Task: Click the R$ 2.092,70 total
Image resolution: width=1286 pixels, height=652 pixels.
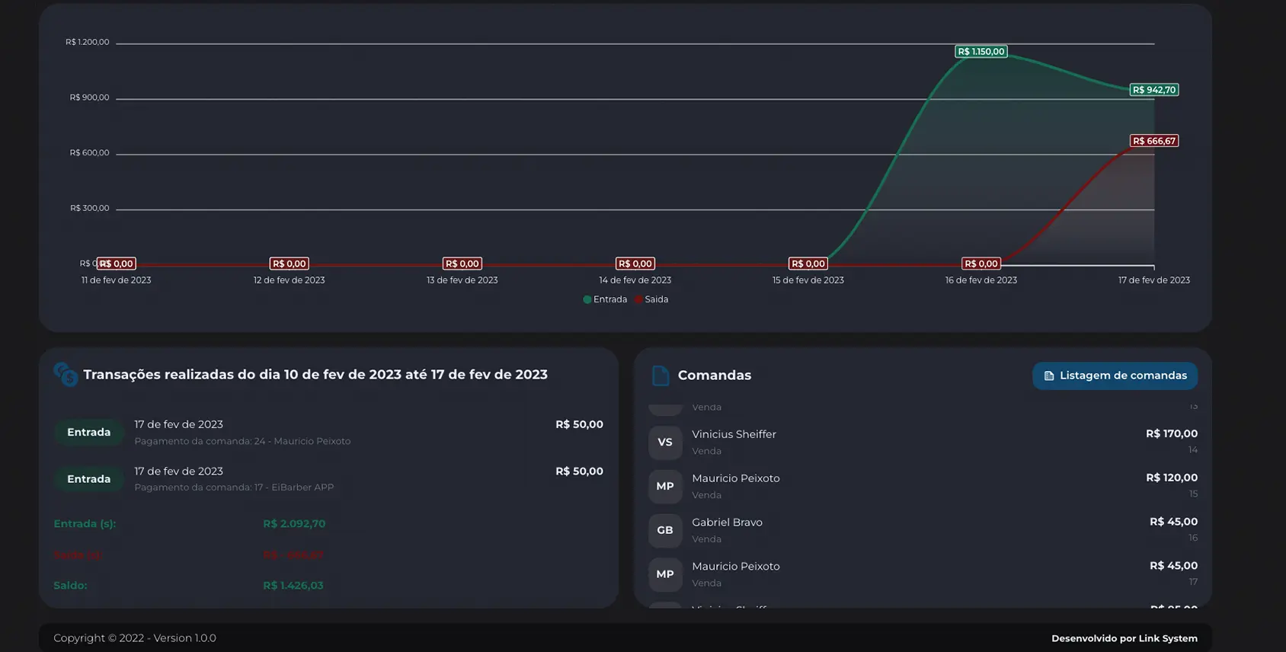Action: pos(294,524)
